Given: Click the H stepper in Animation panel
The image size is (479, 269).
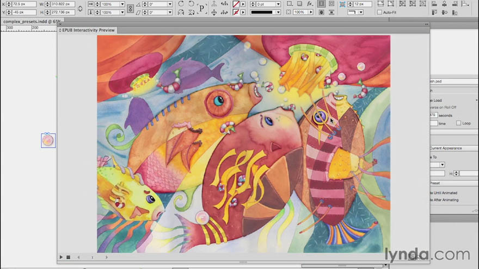Looking at the screenshot, I should pos(456,173).
